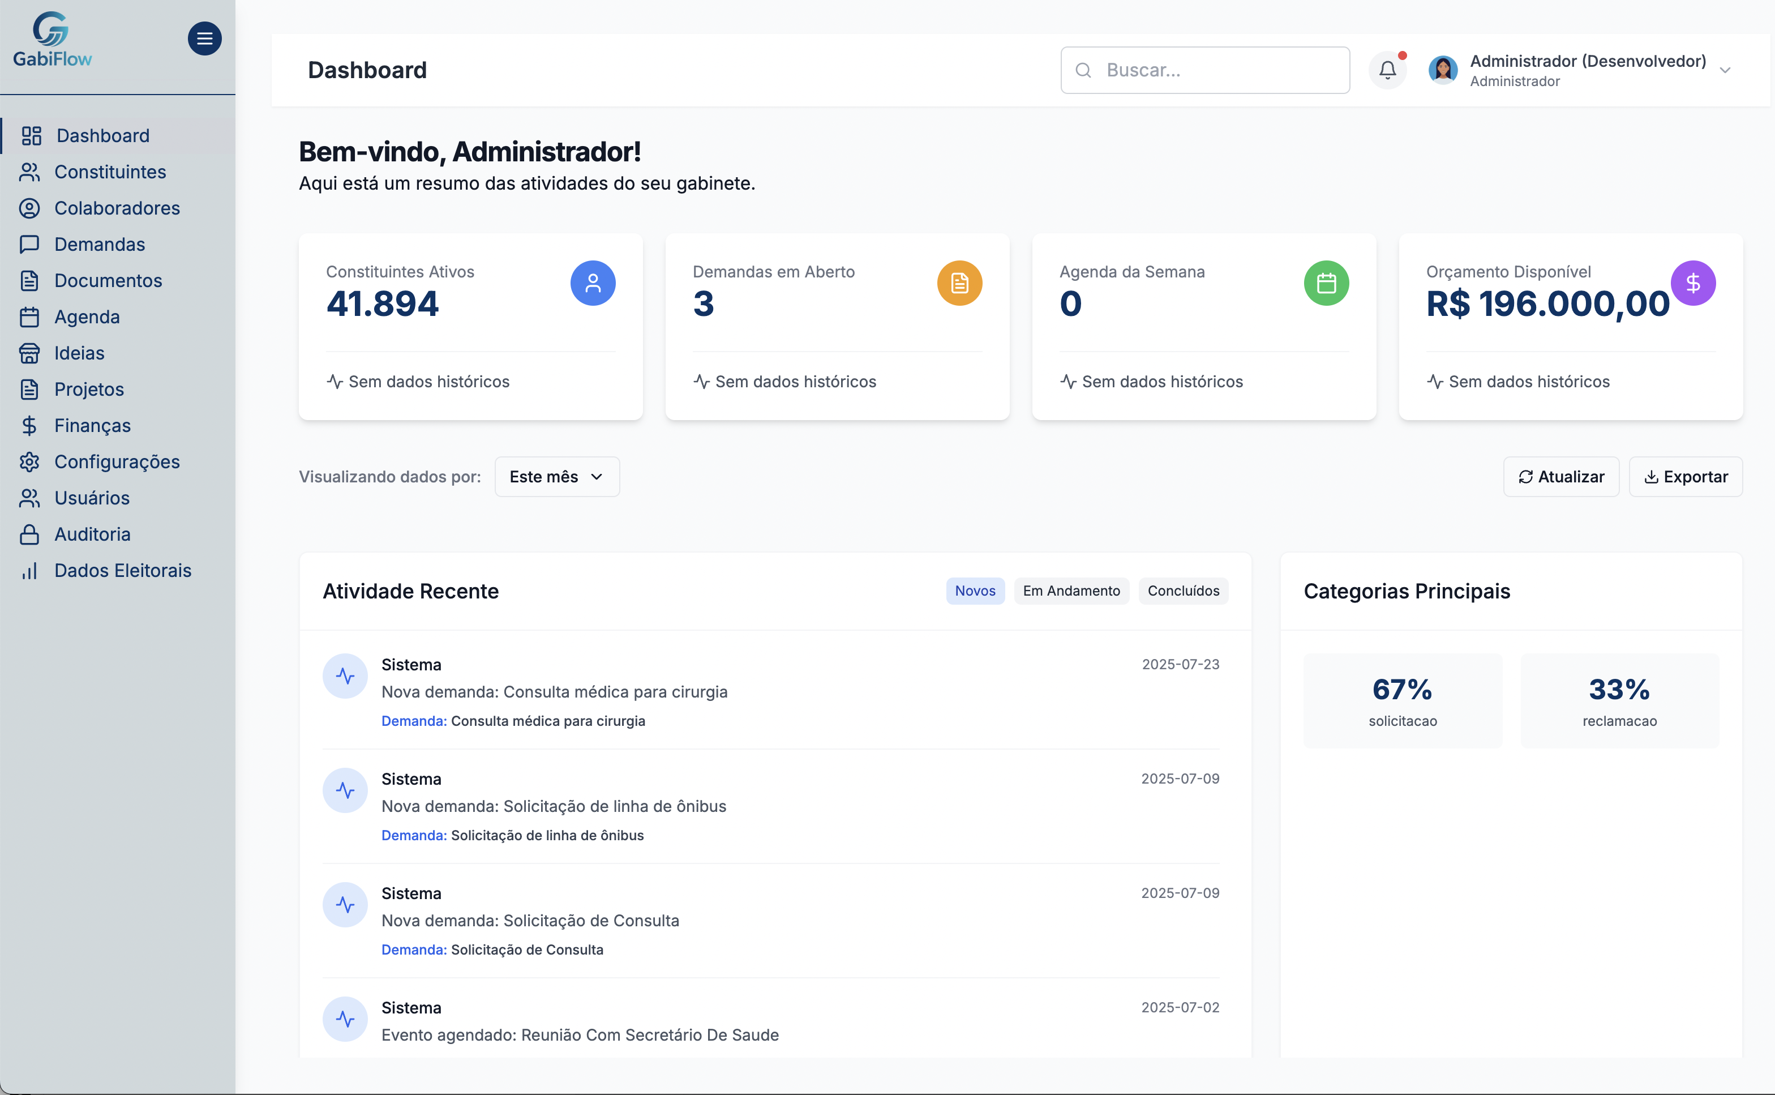
Task: Click the notification bell icon
Action: click(1388, 70)
